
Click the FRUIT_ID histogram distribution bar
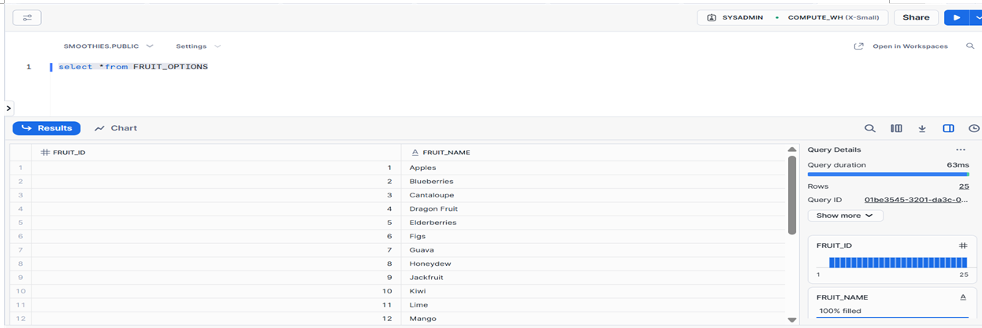tap(897, 263)
